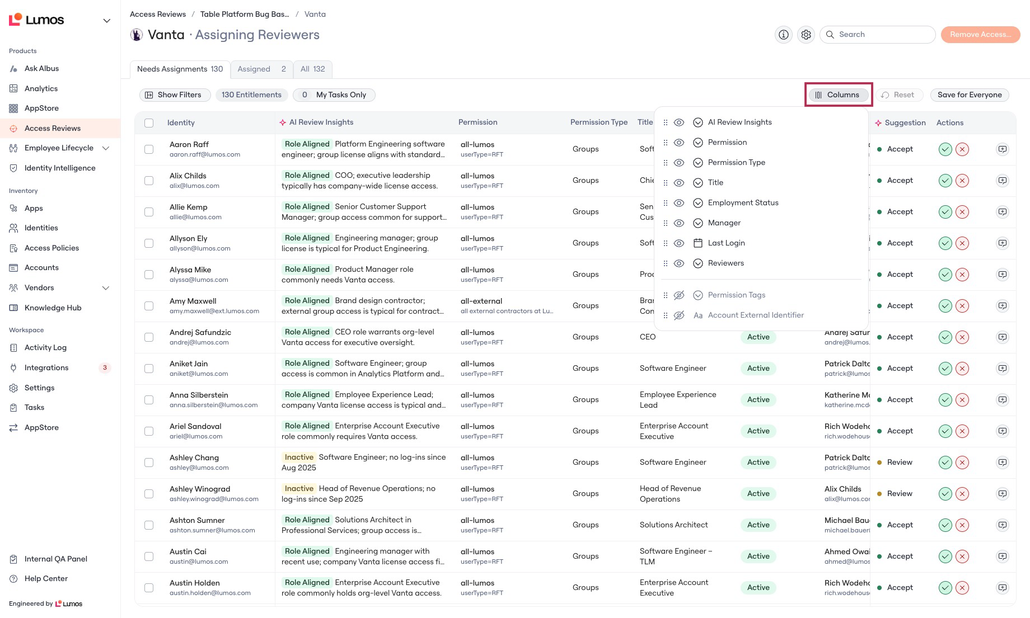Open comment icon on Allie Kemp row

click(x=1003, y=212)
